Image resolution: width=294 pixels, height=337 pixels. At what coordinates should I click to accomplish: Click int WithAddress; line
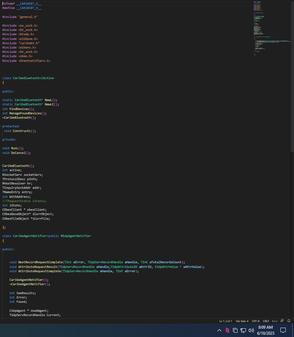point(16,197)
